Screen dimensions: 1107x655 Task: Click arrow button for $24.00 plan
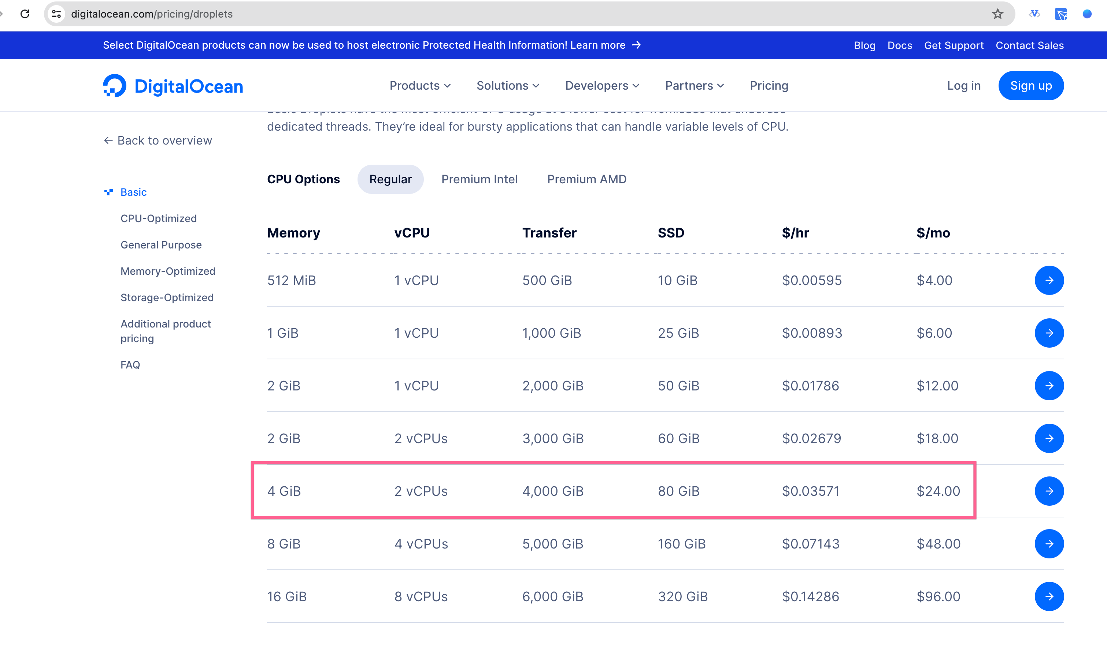point(1049,491)
